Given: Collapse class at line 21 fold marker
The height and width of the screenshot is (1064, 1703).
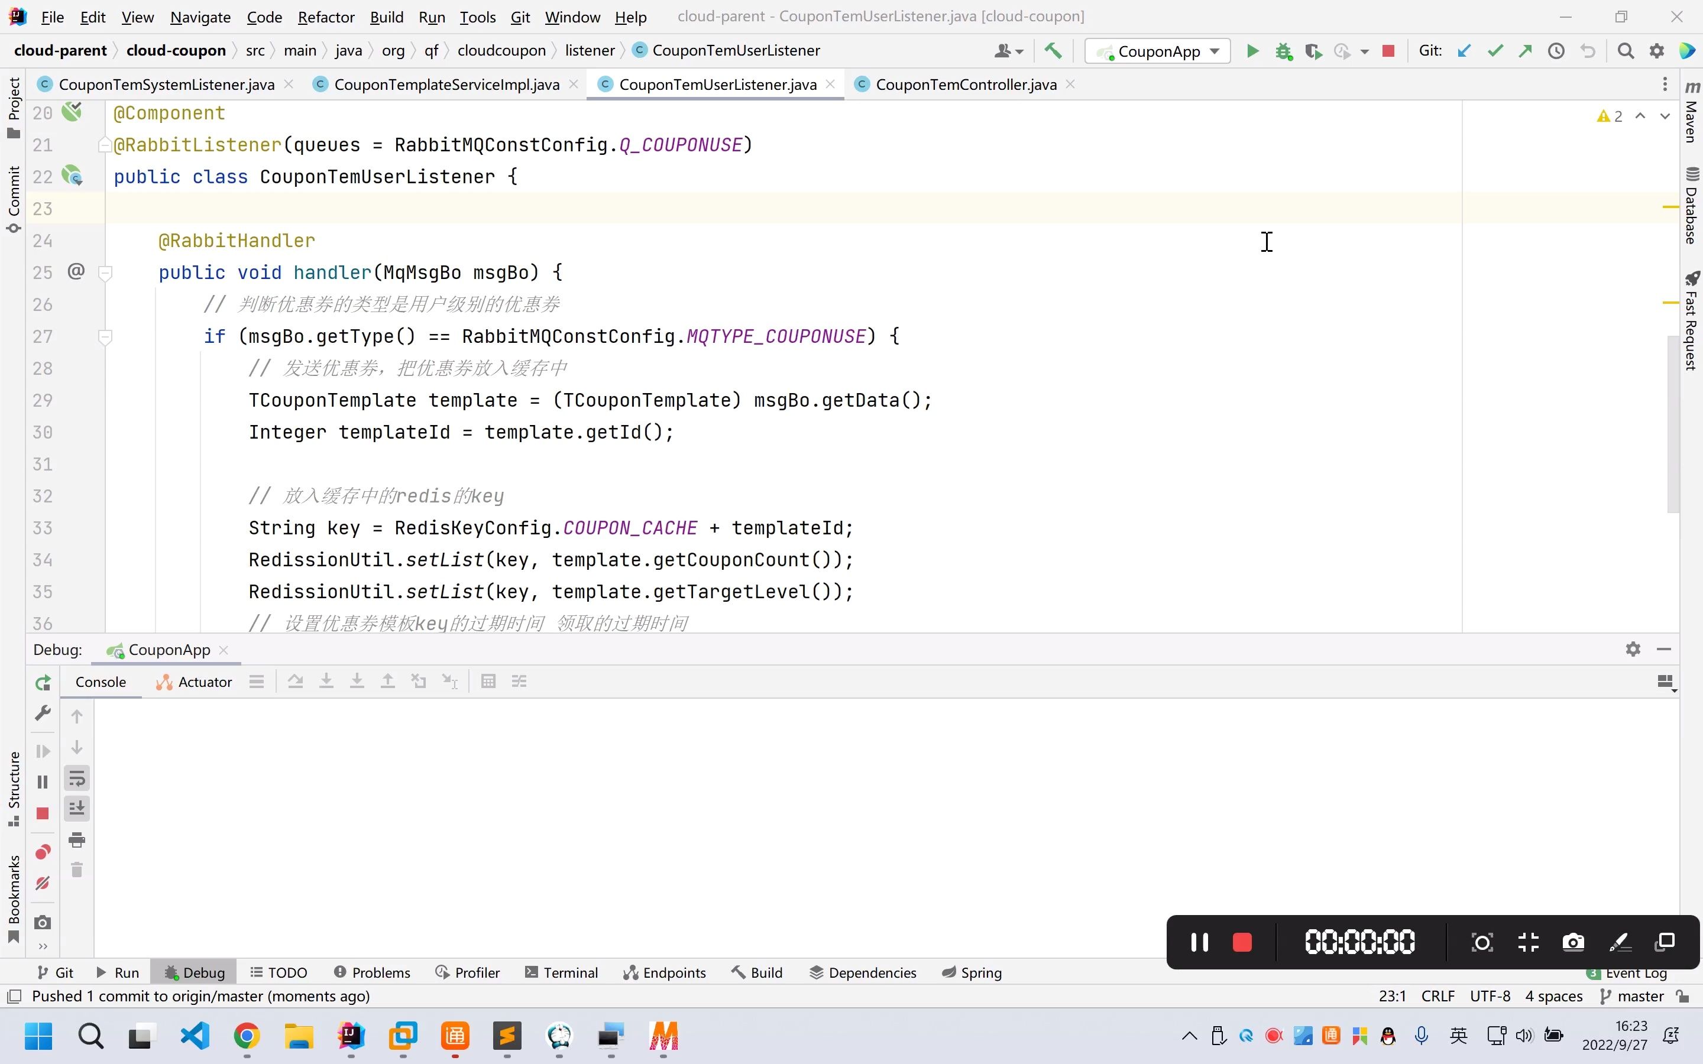Looking at the screenshot, I should tap(104, 145).
